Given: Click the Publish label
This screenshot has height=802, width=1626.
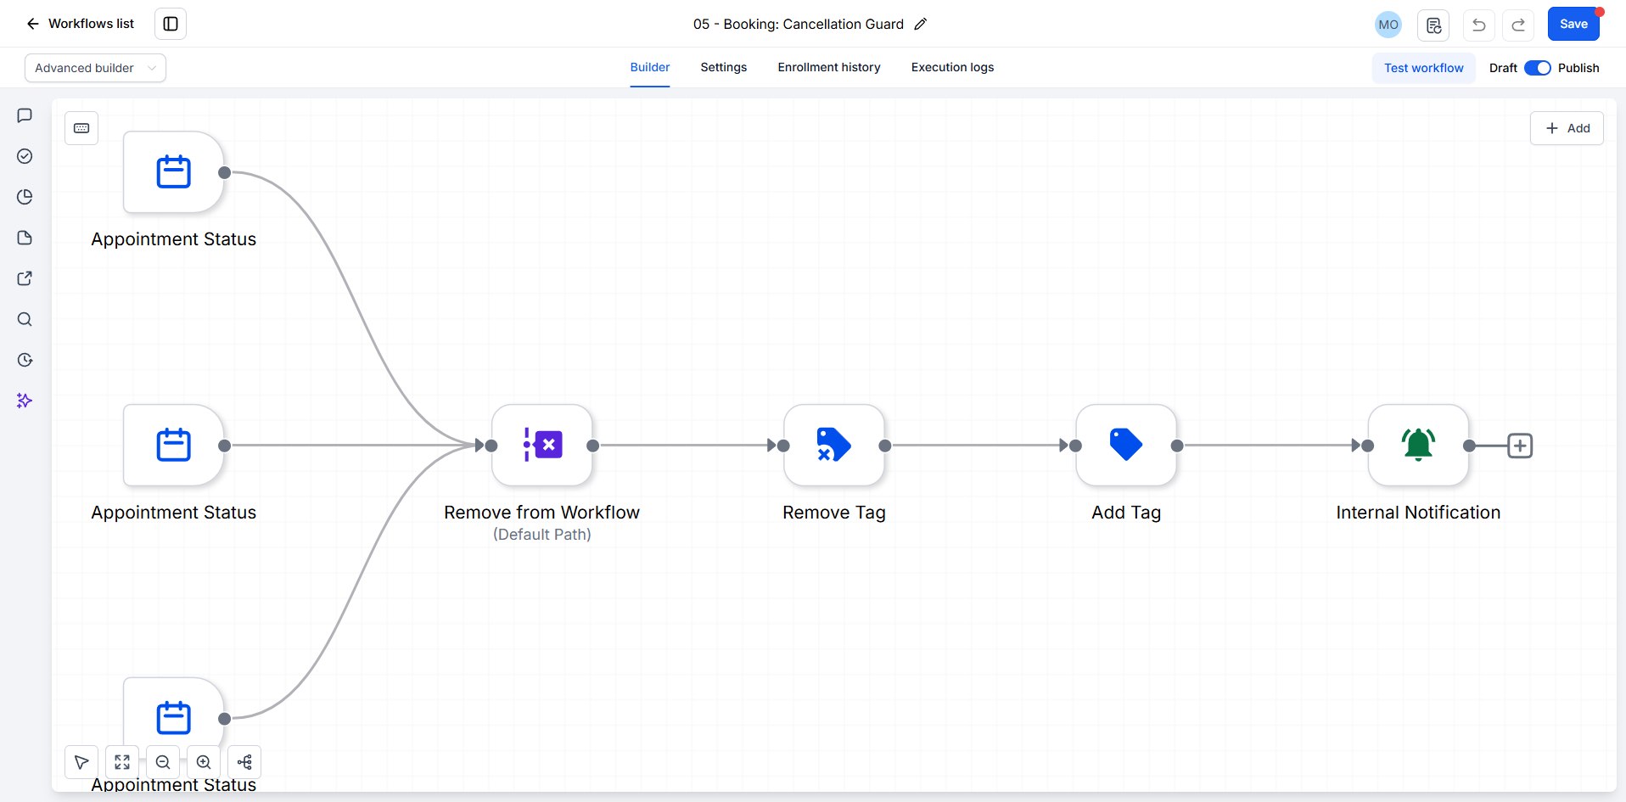Looking at the screenshot, I should click(1578, 68).
